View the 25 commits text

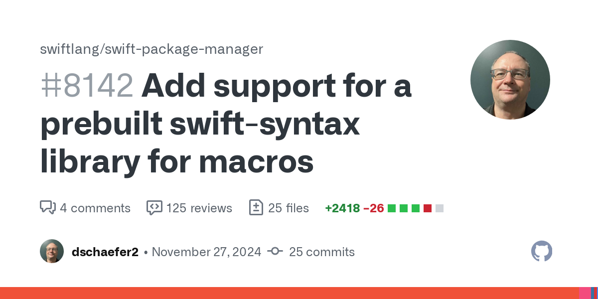(322, 252)
